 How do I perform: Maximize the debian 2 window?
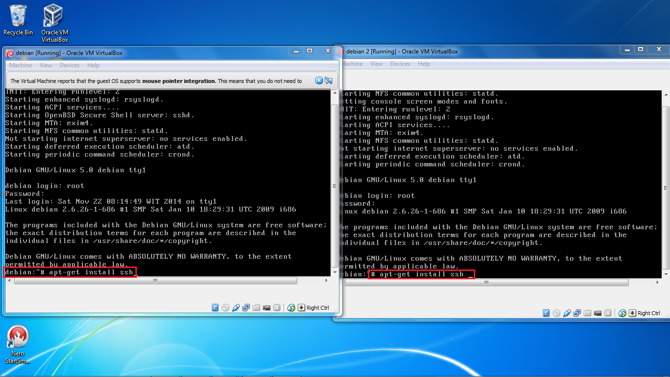(x=641, y=49)
